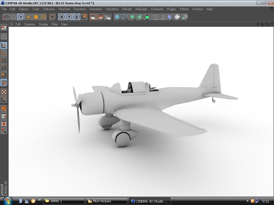Image resolution: width=274 pixels, height=205 pixels.
Task: Select the Move tool in toolbar
Action: click(28, 17)
